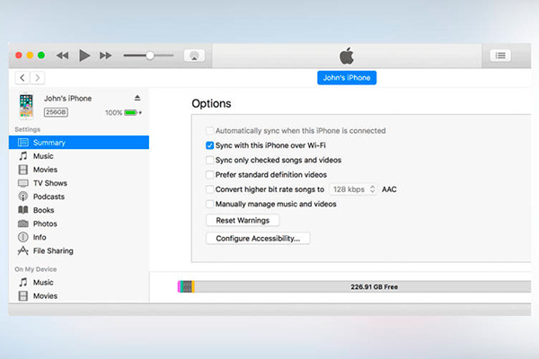Image resolution: width=539 pixels, height=359 pixels.
Task: Click the yellow segment of the storage bar
Action: (x=193, y=287)
